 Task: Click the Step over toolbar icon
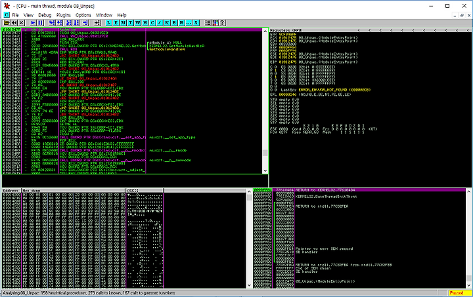tap(59, 23)
